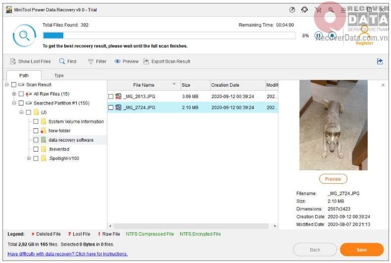
Task: Stop the scan with the stop button
Action: [332, 36]
